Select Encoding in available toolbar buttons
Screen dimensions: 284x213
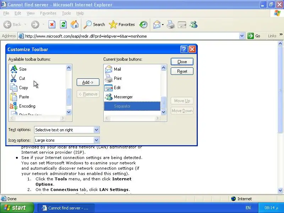click(38, 106)
